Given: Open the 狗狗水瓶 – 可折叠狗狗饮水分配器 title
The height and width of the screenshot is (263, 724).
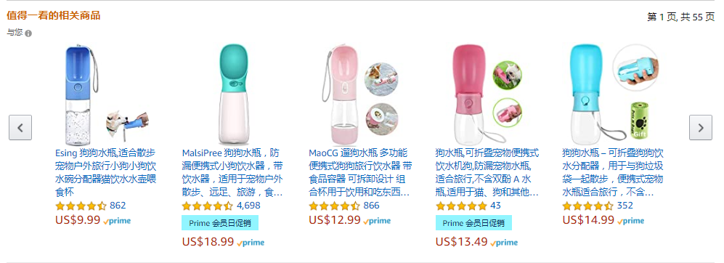Looking at the screenshot, I should pos(613,172).
